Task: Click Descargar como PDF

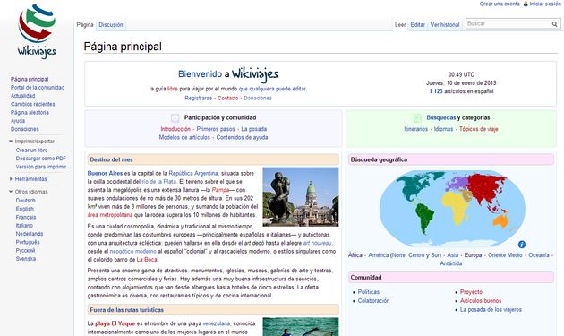Action: (x=41, y=159)
